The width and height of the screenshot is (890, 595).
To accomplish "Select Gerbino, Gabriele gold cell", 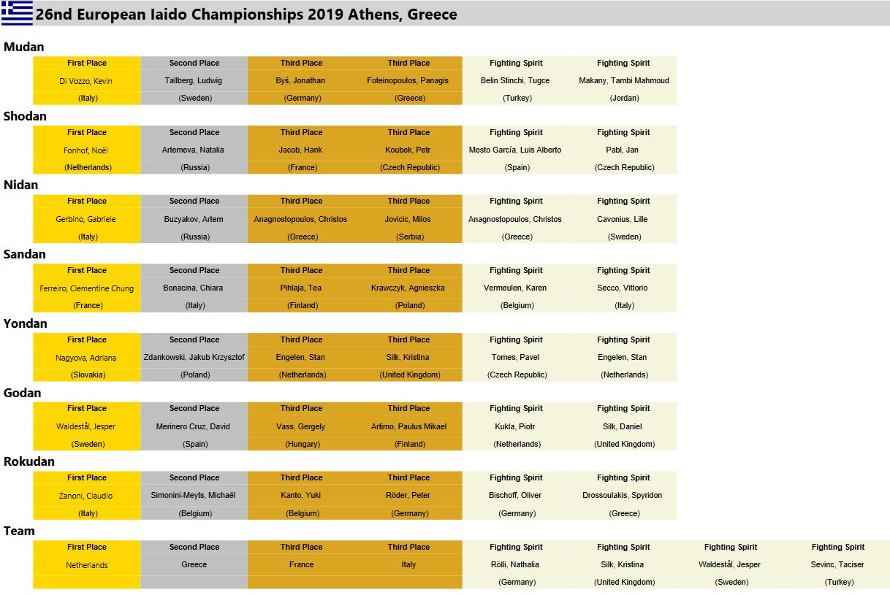I will pos(86,219).
